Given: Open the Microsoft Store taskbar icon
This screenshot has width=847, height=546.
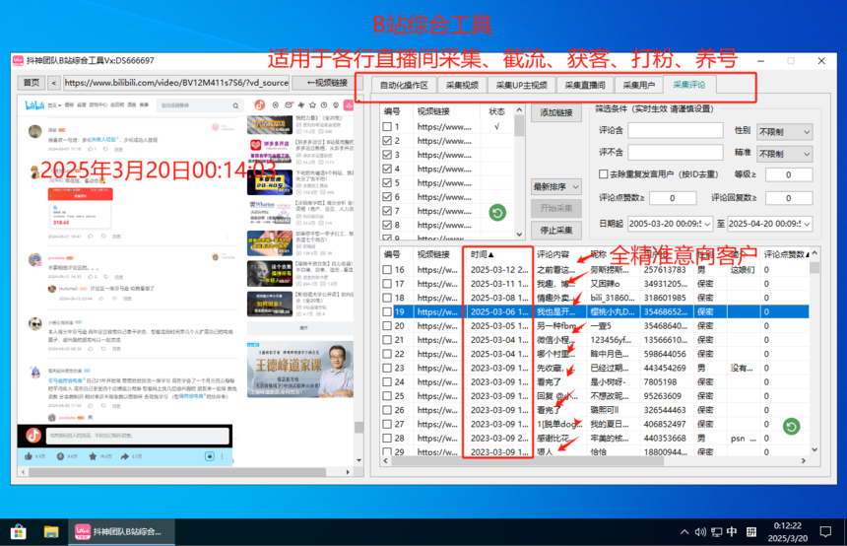Looking at the screenshot, I should [x=19, y=532].
